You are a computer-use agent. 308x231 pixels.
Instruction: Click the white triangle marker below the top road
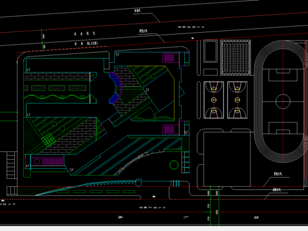click(193, 38)
